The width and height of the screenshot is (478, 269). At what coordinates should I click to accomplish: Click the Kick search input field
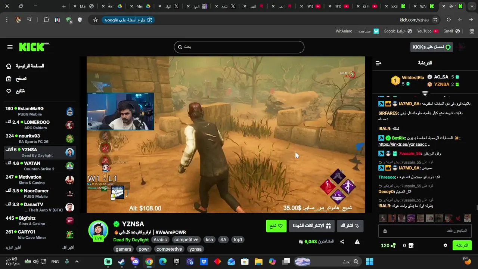tap(239, 47)
